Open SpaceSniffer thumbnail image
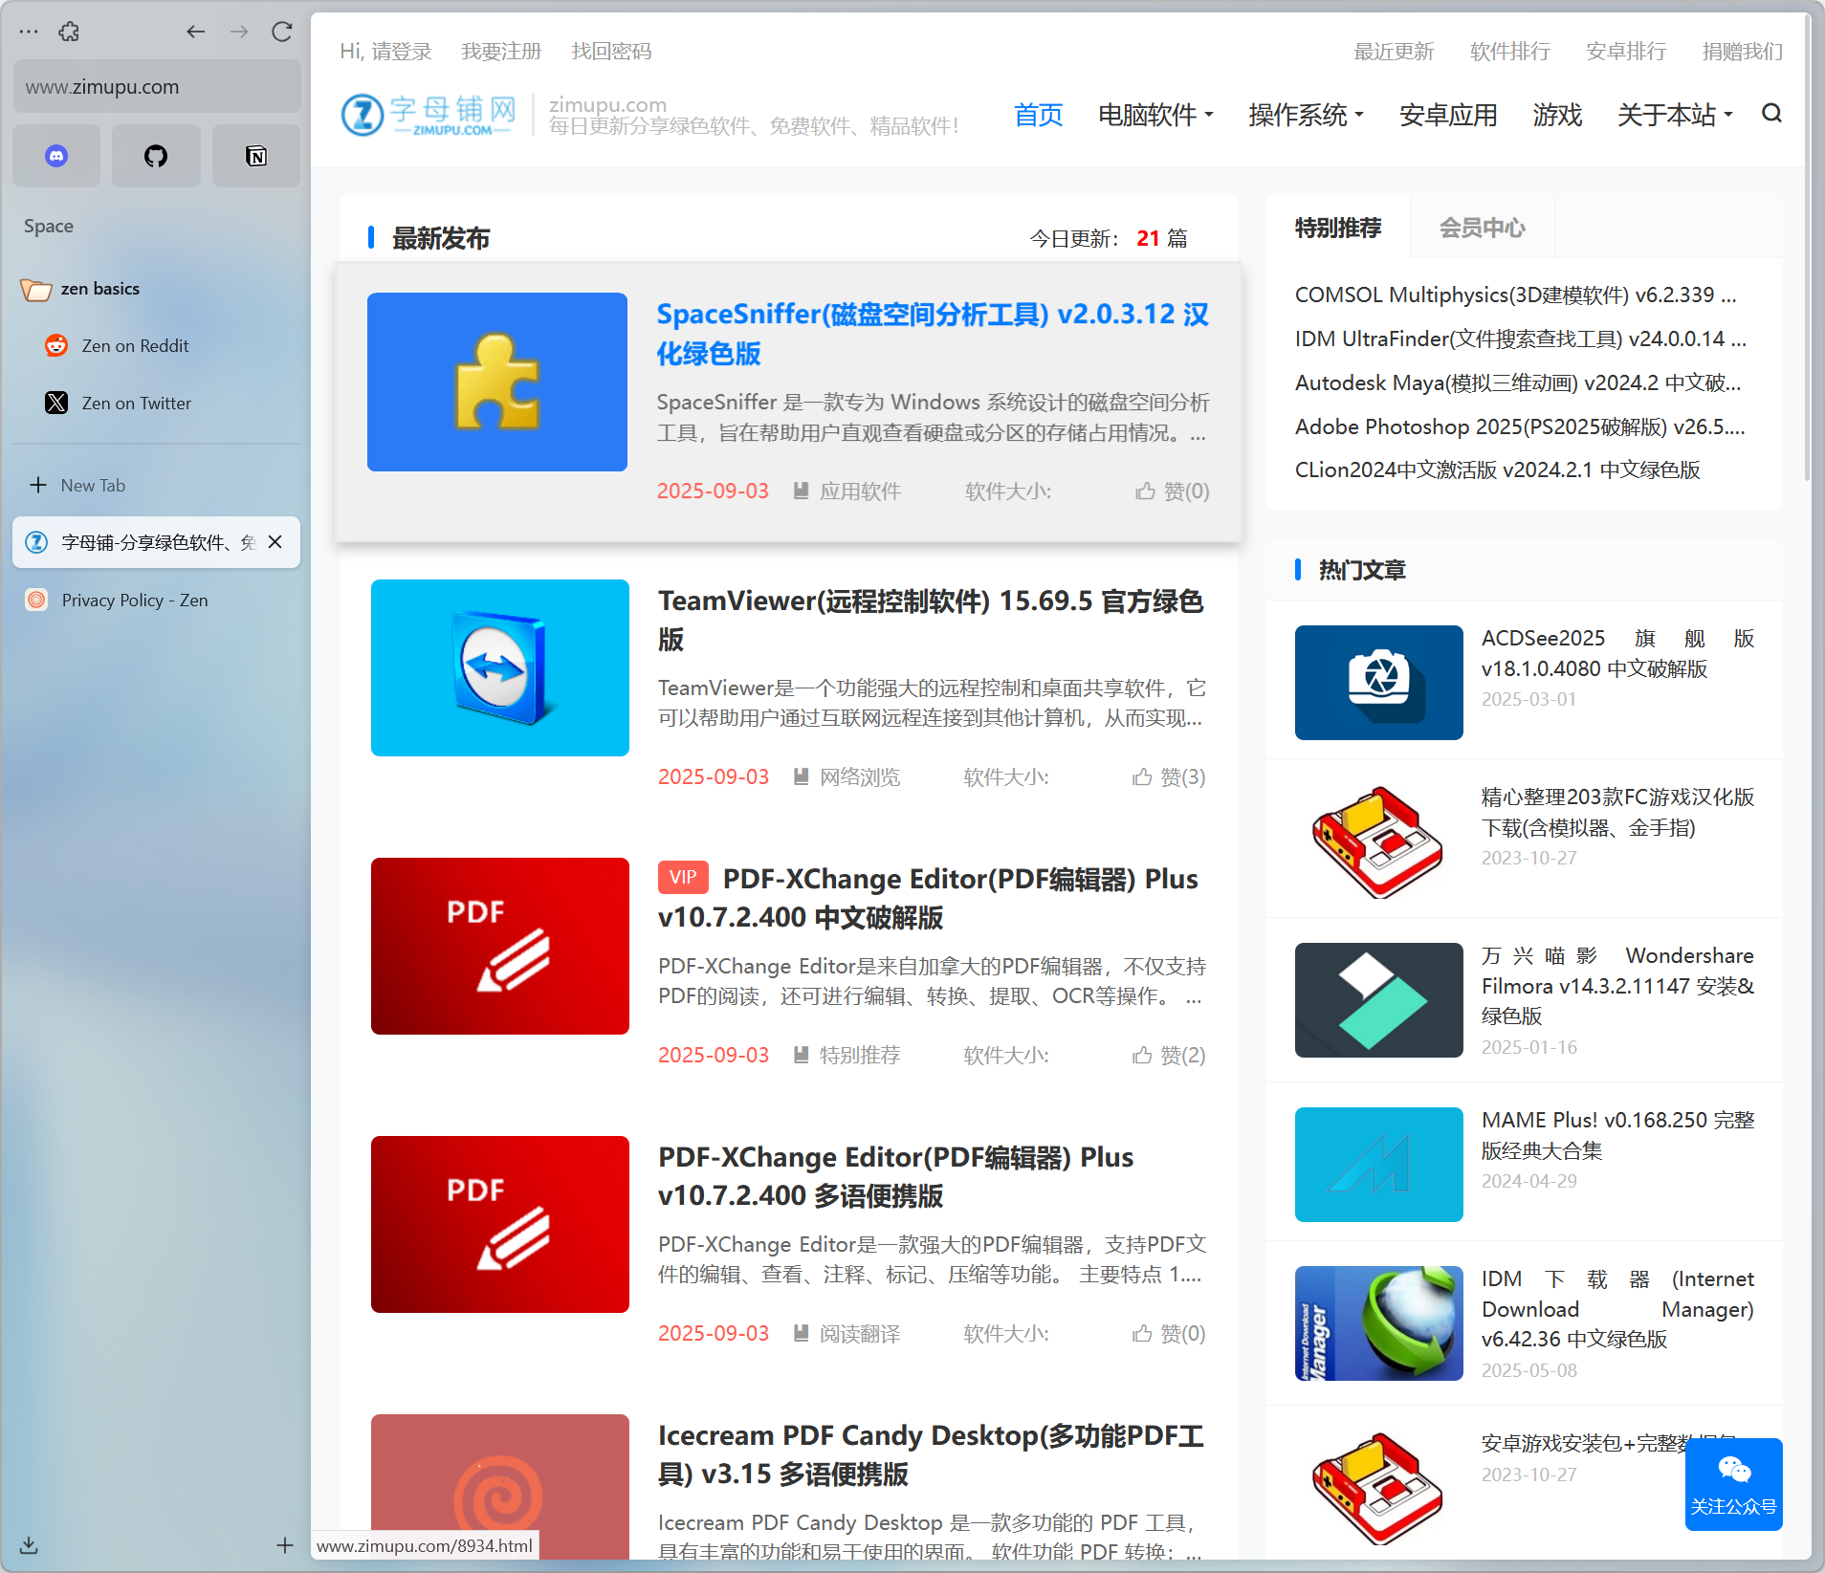This screenshot has height=1573, width=1825. coord(497,382)
